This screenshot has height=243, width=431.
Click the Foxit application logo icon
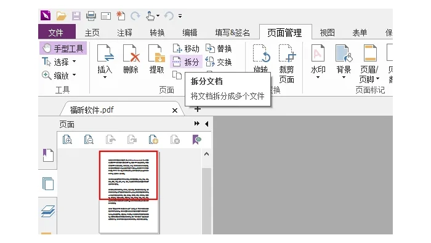point(46,15)
